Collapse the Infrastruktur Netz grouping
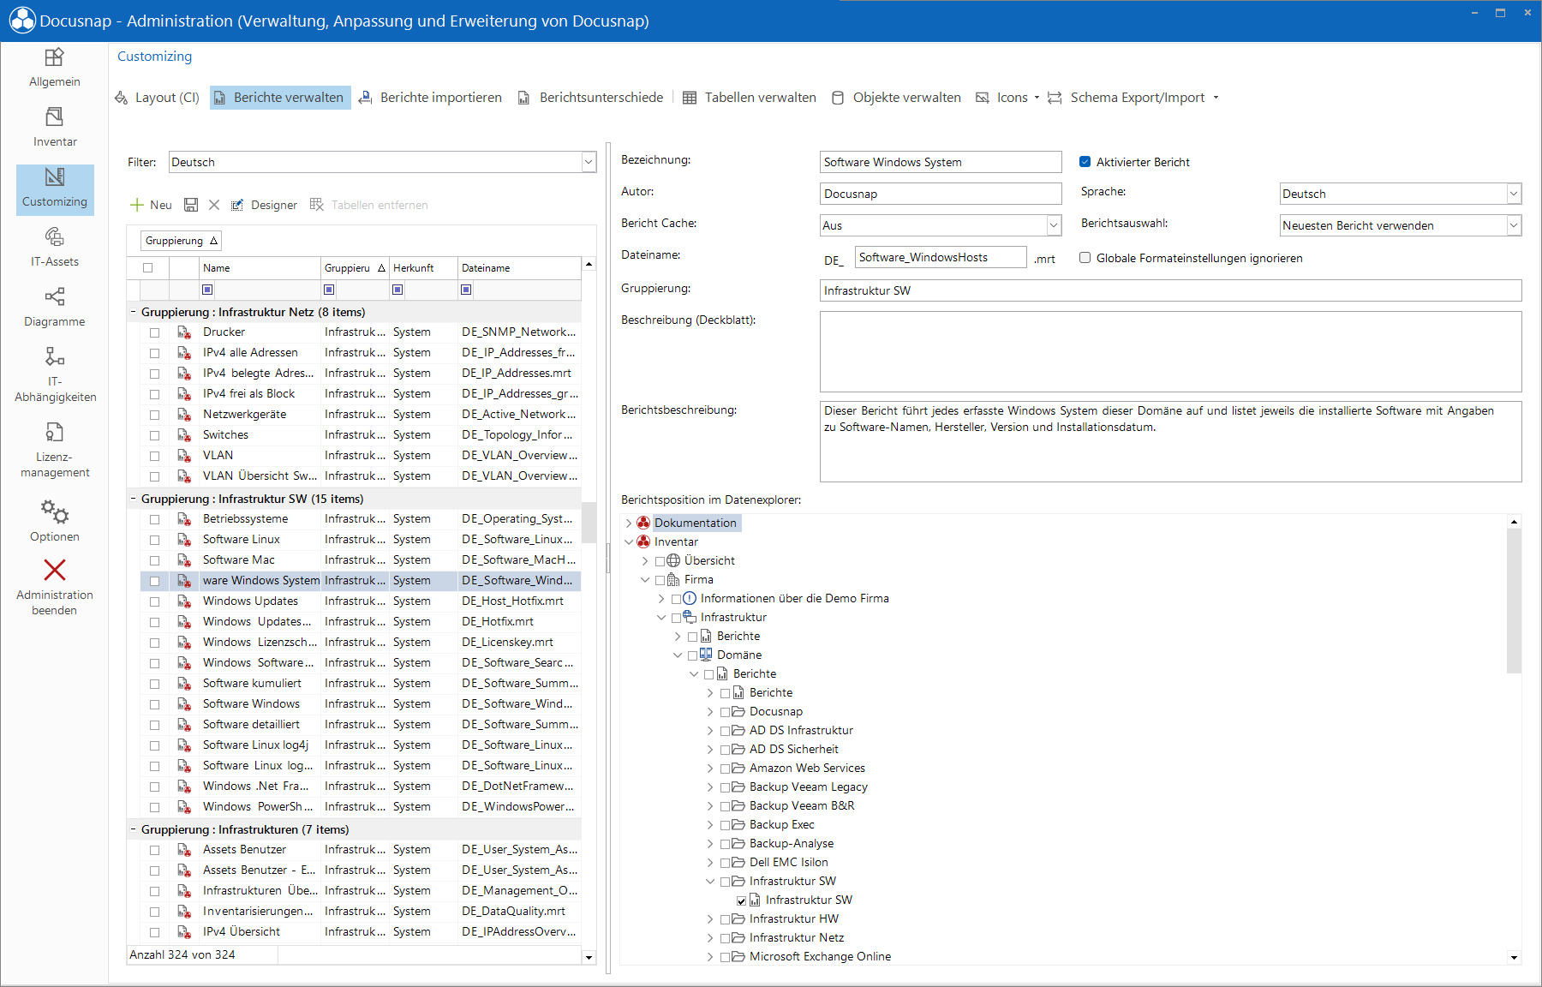 coord(134,312)
